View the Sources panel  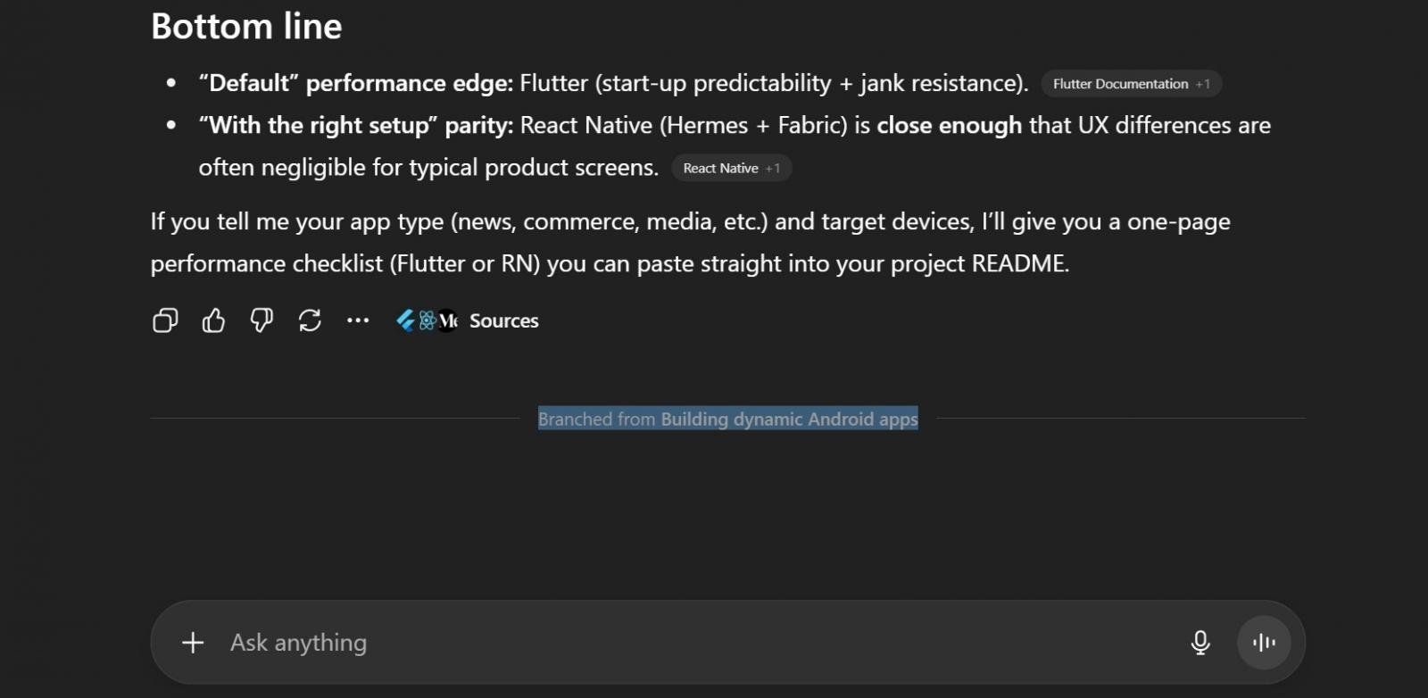click(x=503, y=320)
